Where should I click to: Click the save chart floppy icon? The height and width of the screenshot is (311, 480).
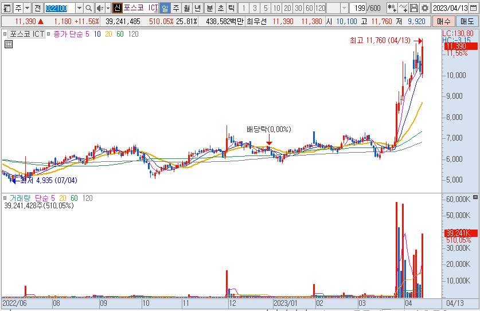tap(414, 8)
